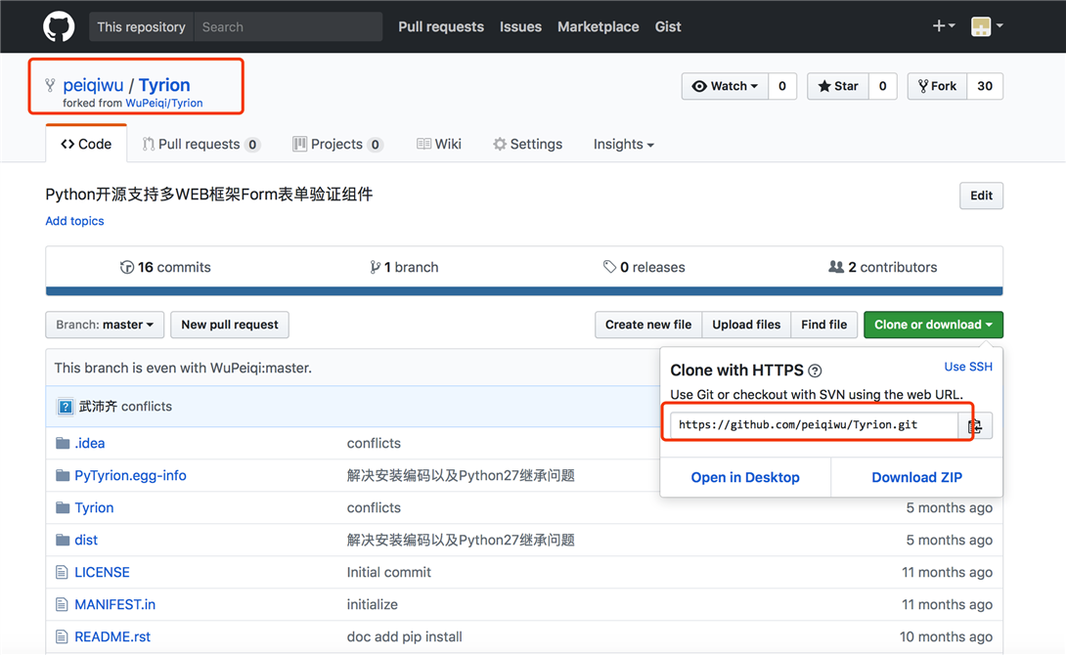Switch to the Wiki tab
Image resolution: width=1066 pixels, height=655 pixels.
click(x=439, y=144)
